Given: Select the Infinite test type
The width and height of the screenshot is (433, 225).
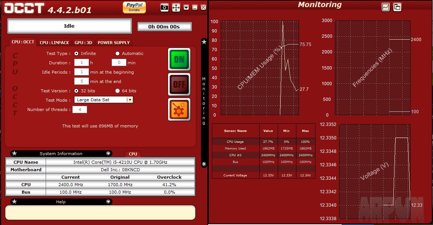Looking at the screenshot, I should point(76,53).
